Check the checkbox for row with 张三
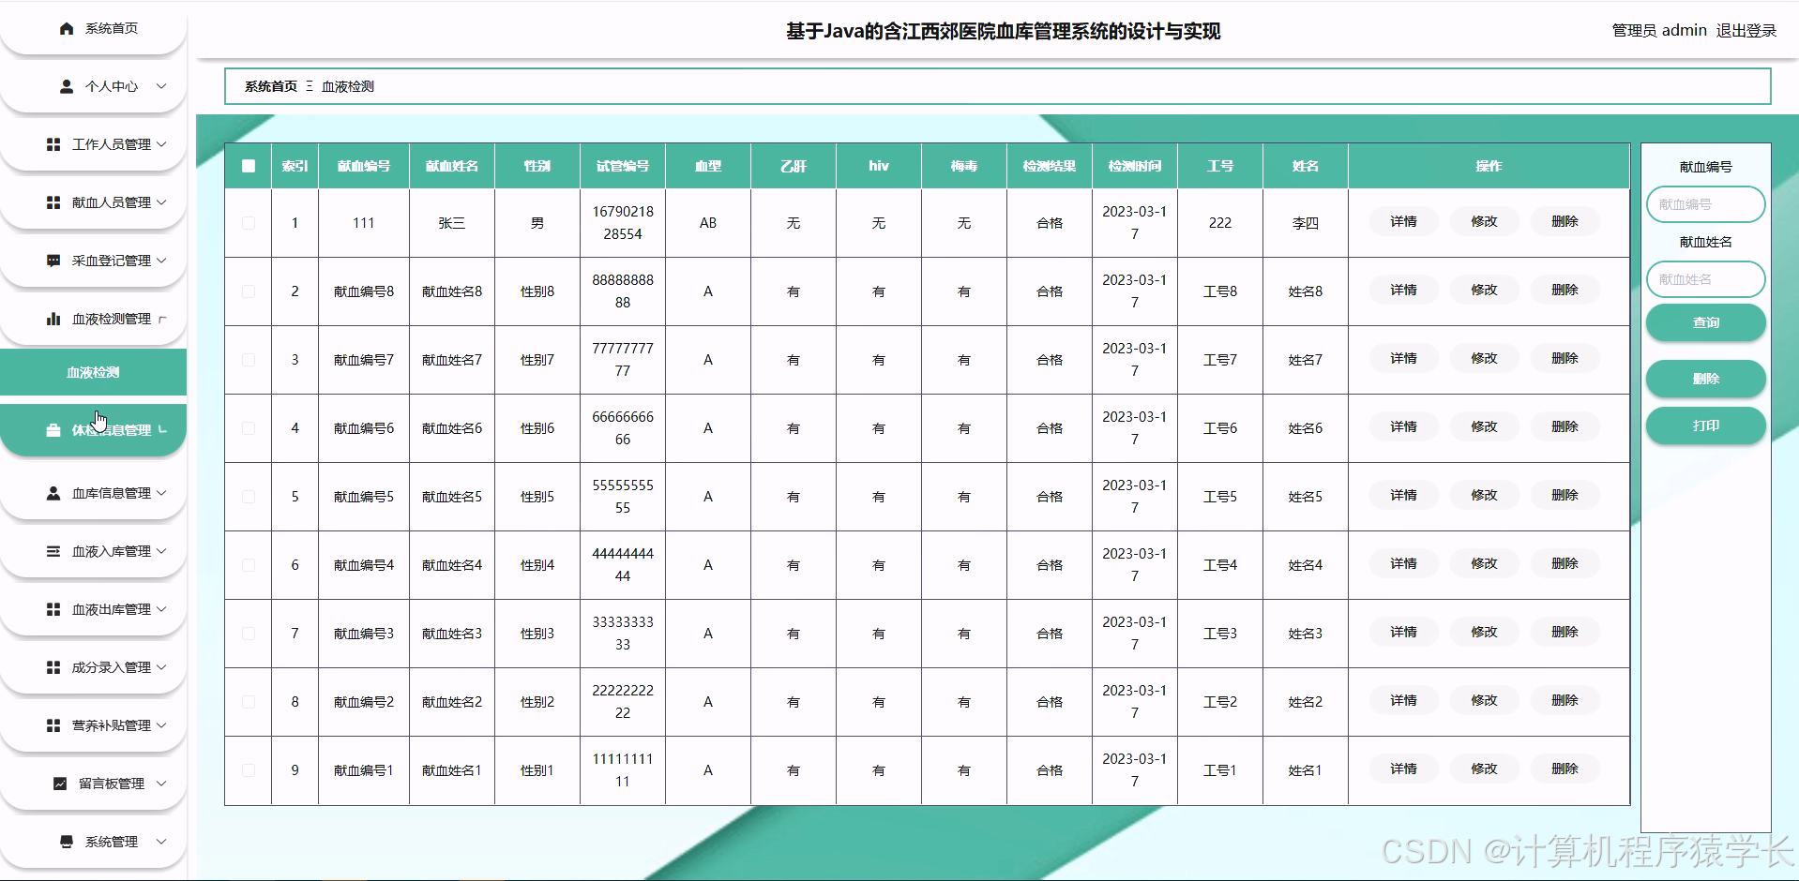This screenshot has height=881, width=1799. (x=249, y=223)
